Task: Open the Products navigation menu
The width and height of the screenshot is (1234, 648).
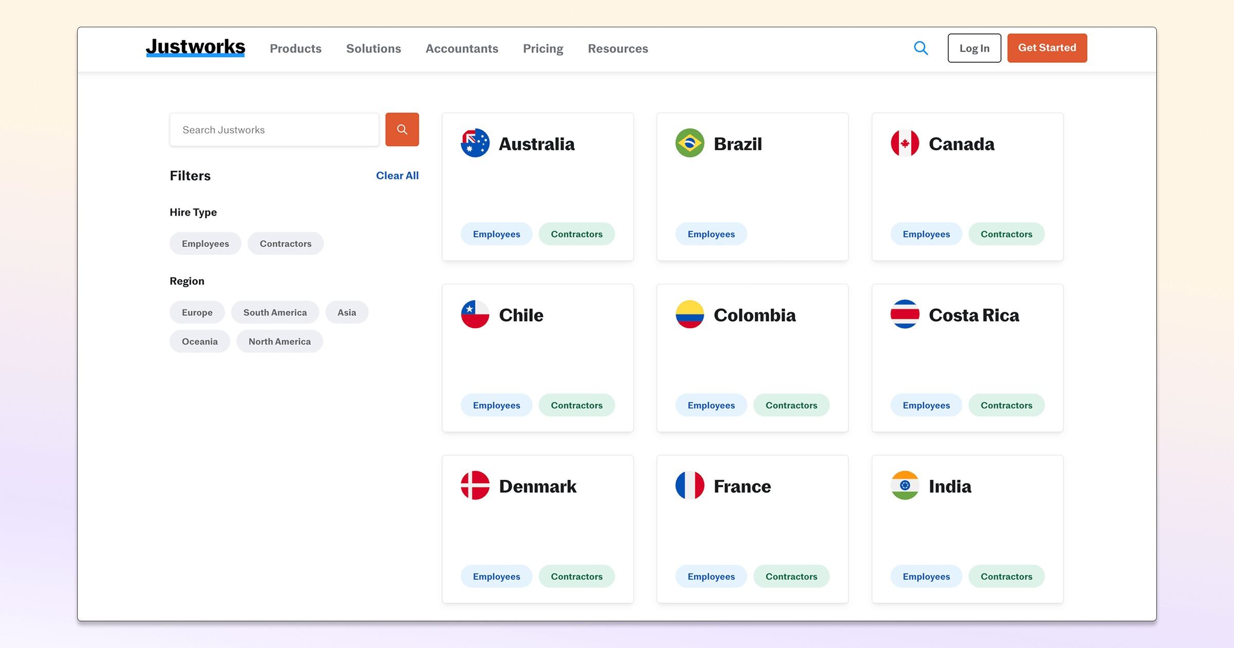Action: 296,49
